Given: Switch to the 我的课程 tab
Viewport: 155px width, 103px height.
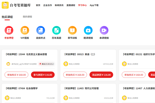Looking at the screenshot, I should (x=27, y=17).
